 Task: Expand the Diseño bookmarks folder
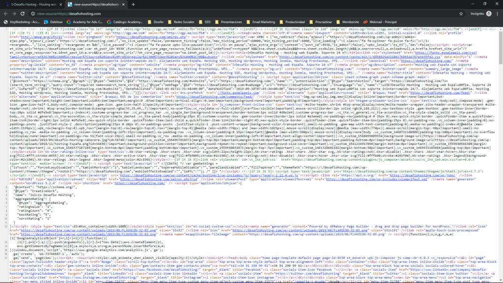click(155, 22)
